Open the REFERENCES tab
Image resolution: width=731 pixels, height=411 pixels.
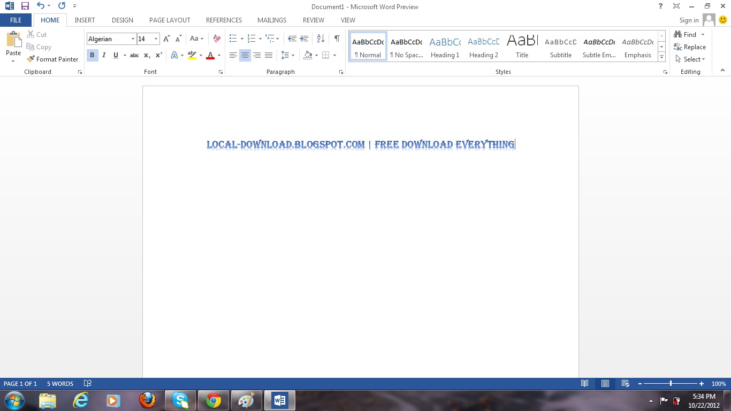[224, 20]
